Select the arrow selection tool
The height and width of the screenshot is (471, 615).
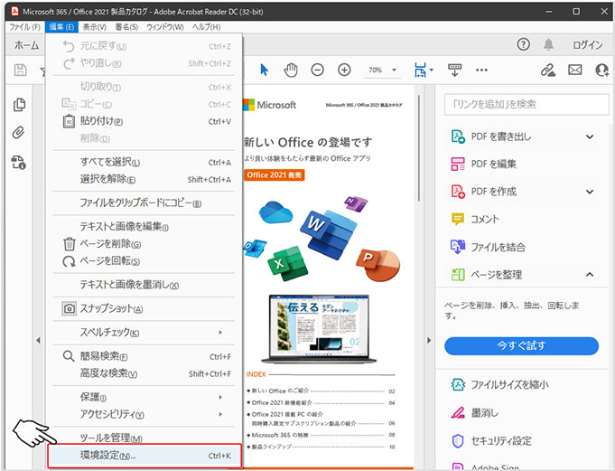(x=265, y=70)
